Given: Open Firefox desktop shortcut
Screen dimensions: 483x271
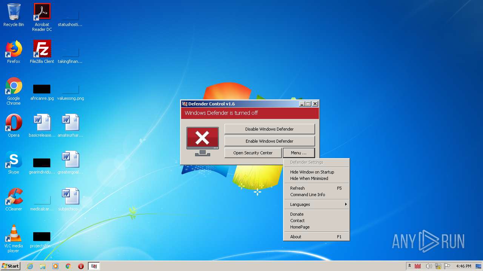Looking at the screenshot, I should coord(14,52).
